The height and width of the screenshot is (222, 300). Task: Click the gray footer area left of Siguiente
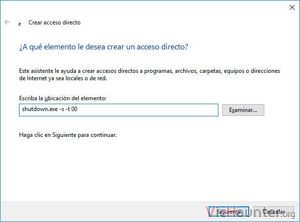pyautogui.click(x=103, y=212)
